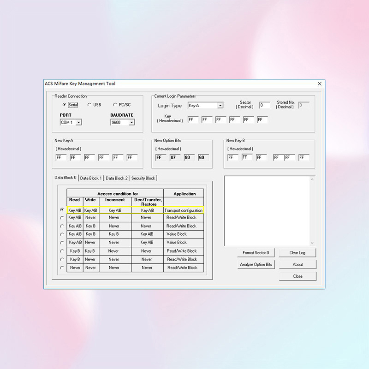Screen dimensions: 369x369
Task: Select radio for Key A|B, Key B, Never, Never row
Action: coord(62,226)
